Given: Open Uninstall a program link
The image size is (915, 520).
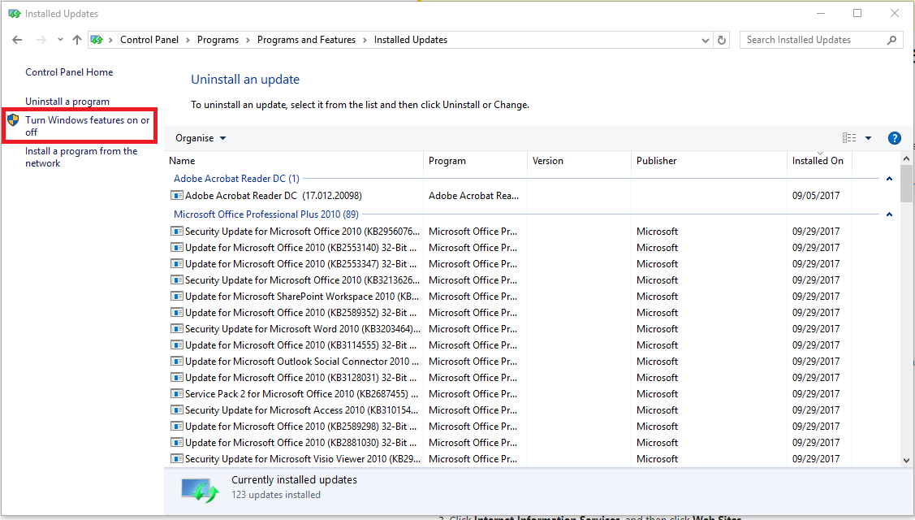Looking at the screenshot, I should 67,101.
